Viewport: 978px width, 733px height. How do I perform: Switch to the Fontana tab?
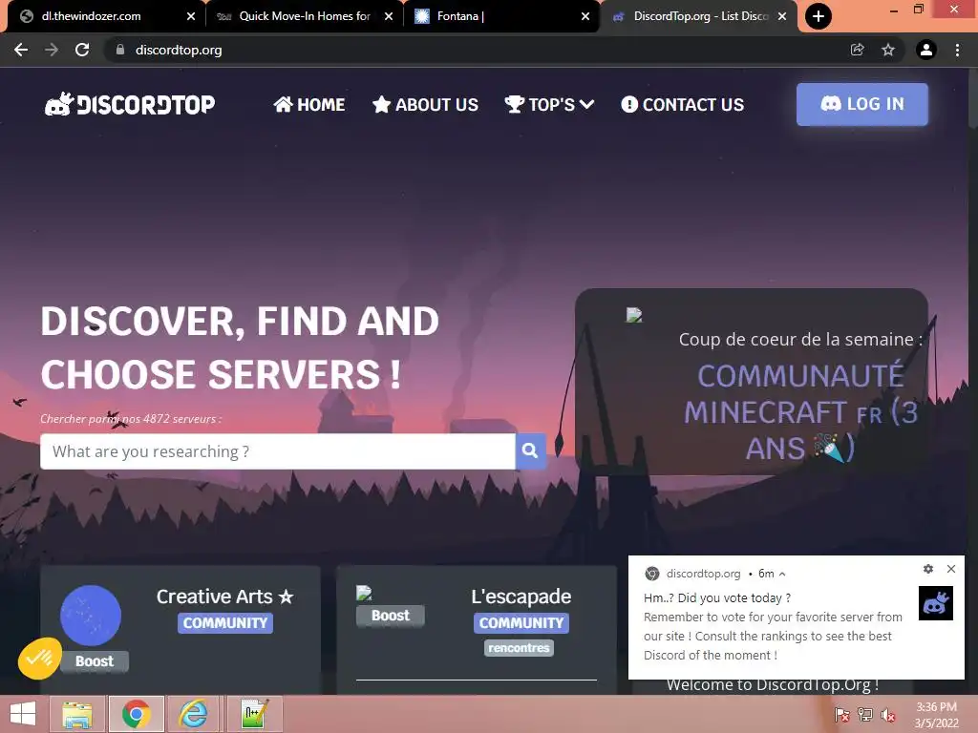click(x=502, y=16)
